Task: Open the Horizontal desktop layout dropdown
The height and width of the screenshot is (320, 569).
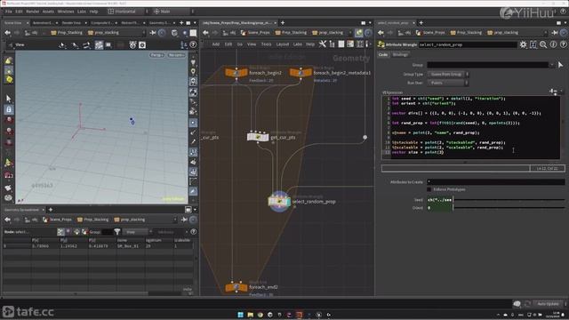Action: (127, 12)
